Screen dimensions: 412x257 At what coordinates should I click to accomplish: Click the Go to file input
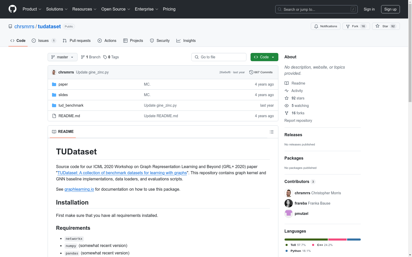219,57
